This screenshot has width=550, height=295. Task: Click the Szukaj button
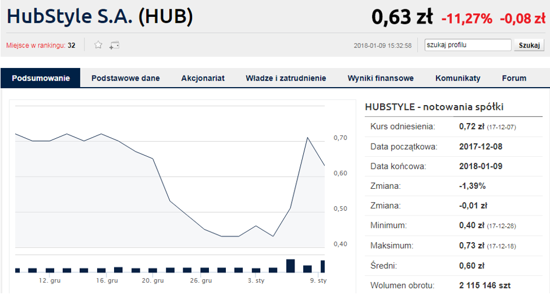tap(529, 45)
